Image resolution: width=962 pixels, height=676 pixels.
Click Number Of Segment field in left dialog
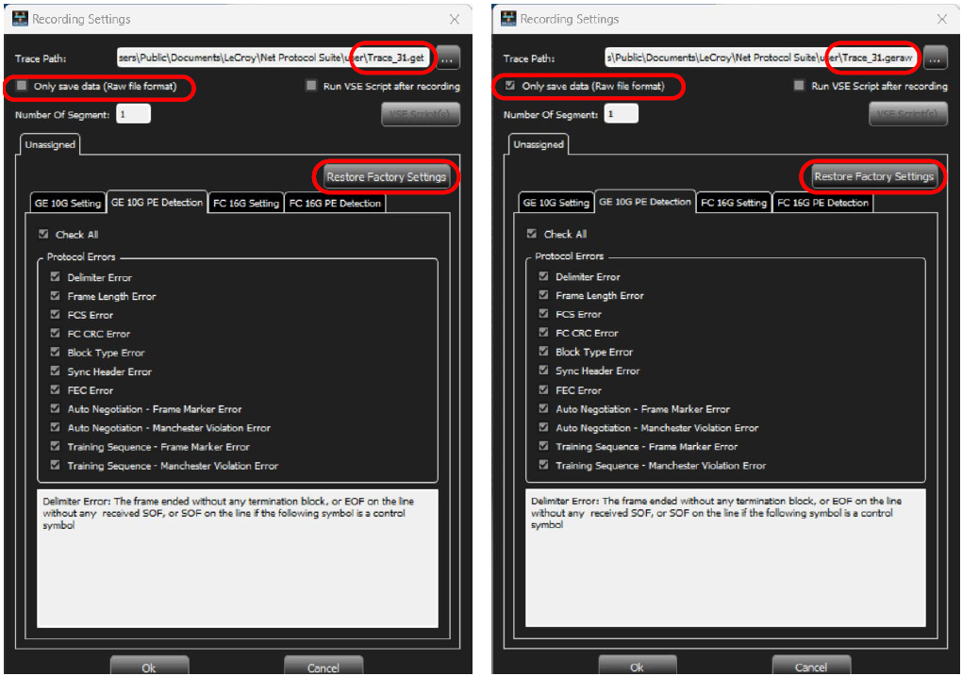(x=133, y=114)
